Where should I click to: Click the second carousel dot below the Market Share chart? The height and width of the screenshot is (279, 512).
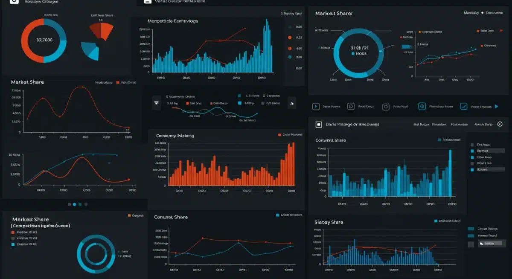tap(73, 204)
